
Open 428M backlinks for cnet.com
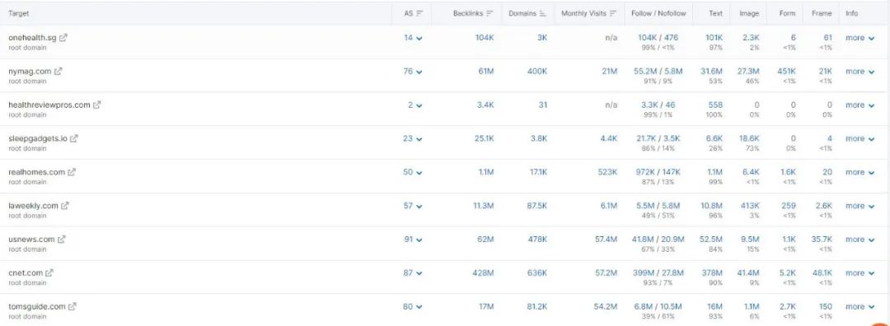[483, 272]
